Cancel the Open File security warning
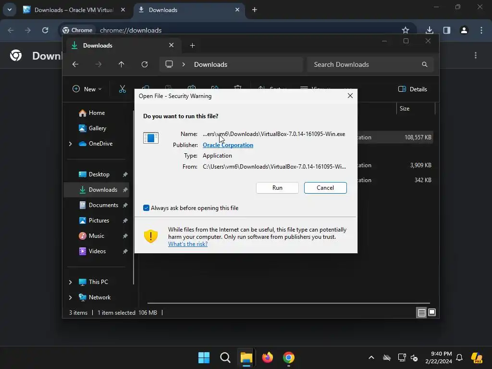 pos(325,188)
